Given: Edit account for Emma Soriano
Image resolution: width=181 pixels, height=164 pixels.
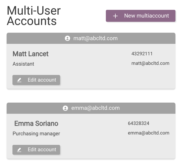Looking at the screenshot, I should (x=36, y=150).
